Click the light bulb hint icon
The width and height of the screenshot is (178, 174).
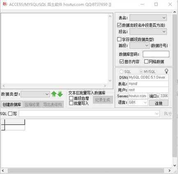pos(166,71)
